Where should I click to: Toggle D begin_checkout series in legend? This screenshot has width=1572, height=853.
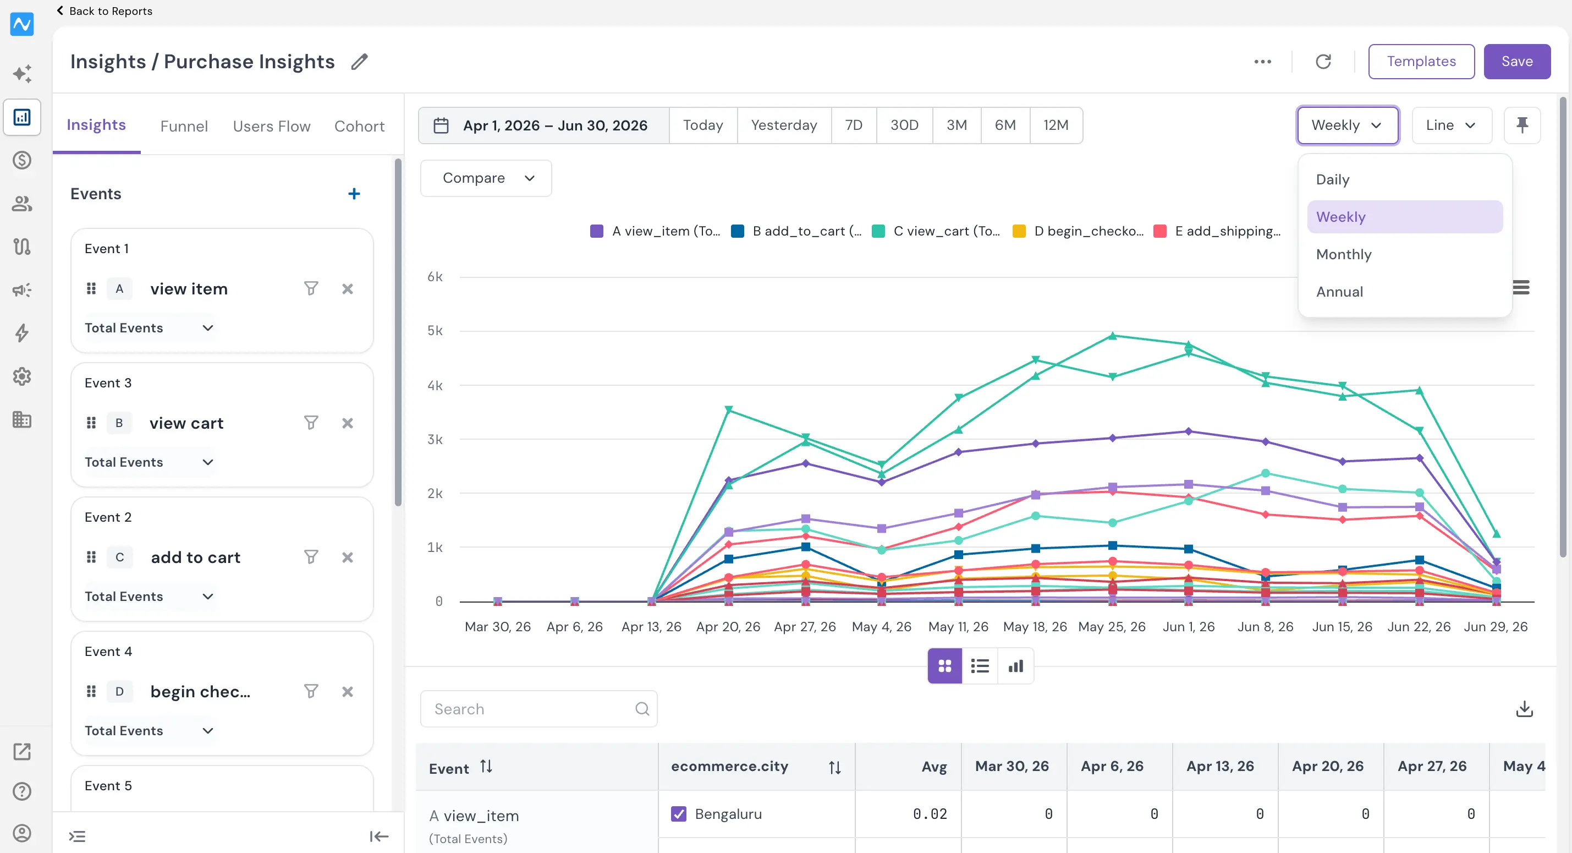click(1078, 232)
